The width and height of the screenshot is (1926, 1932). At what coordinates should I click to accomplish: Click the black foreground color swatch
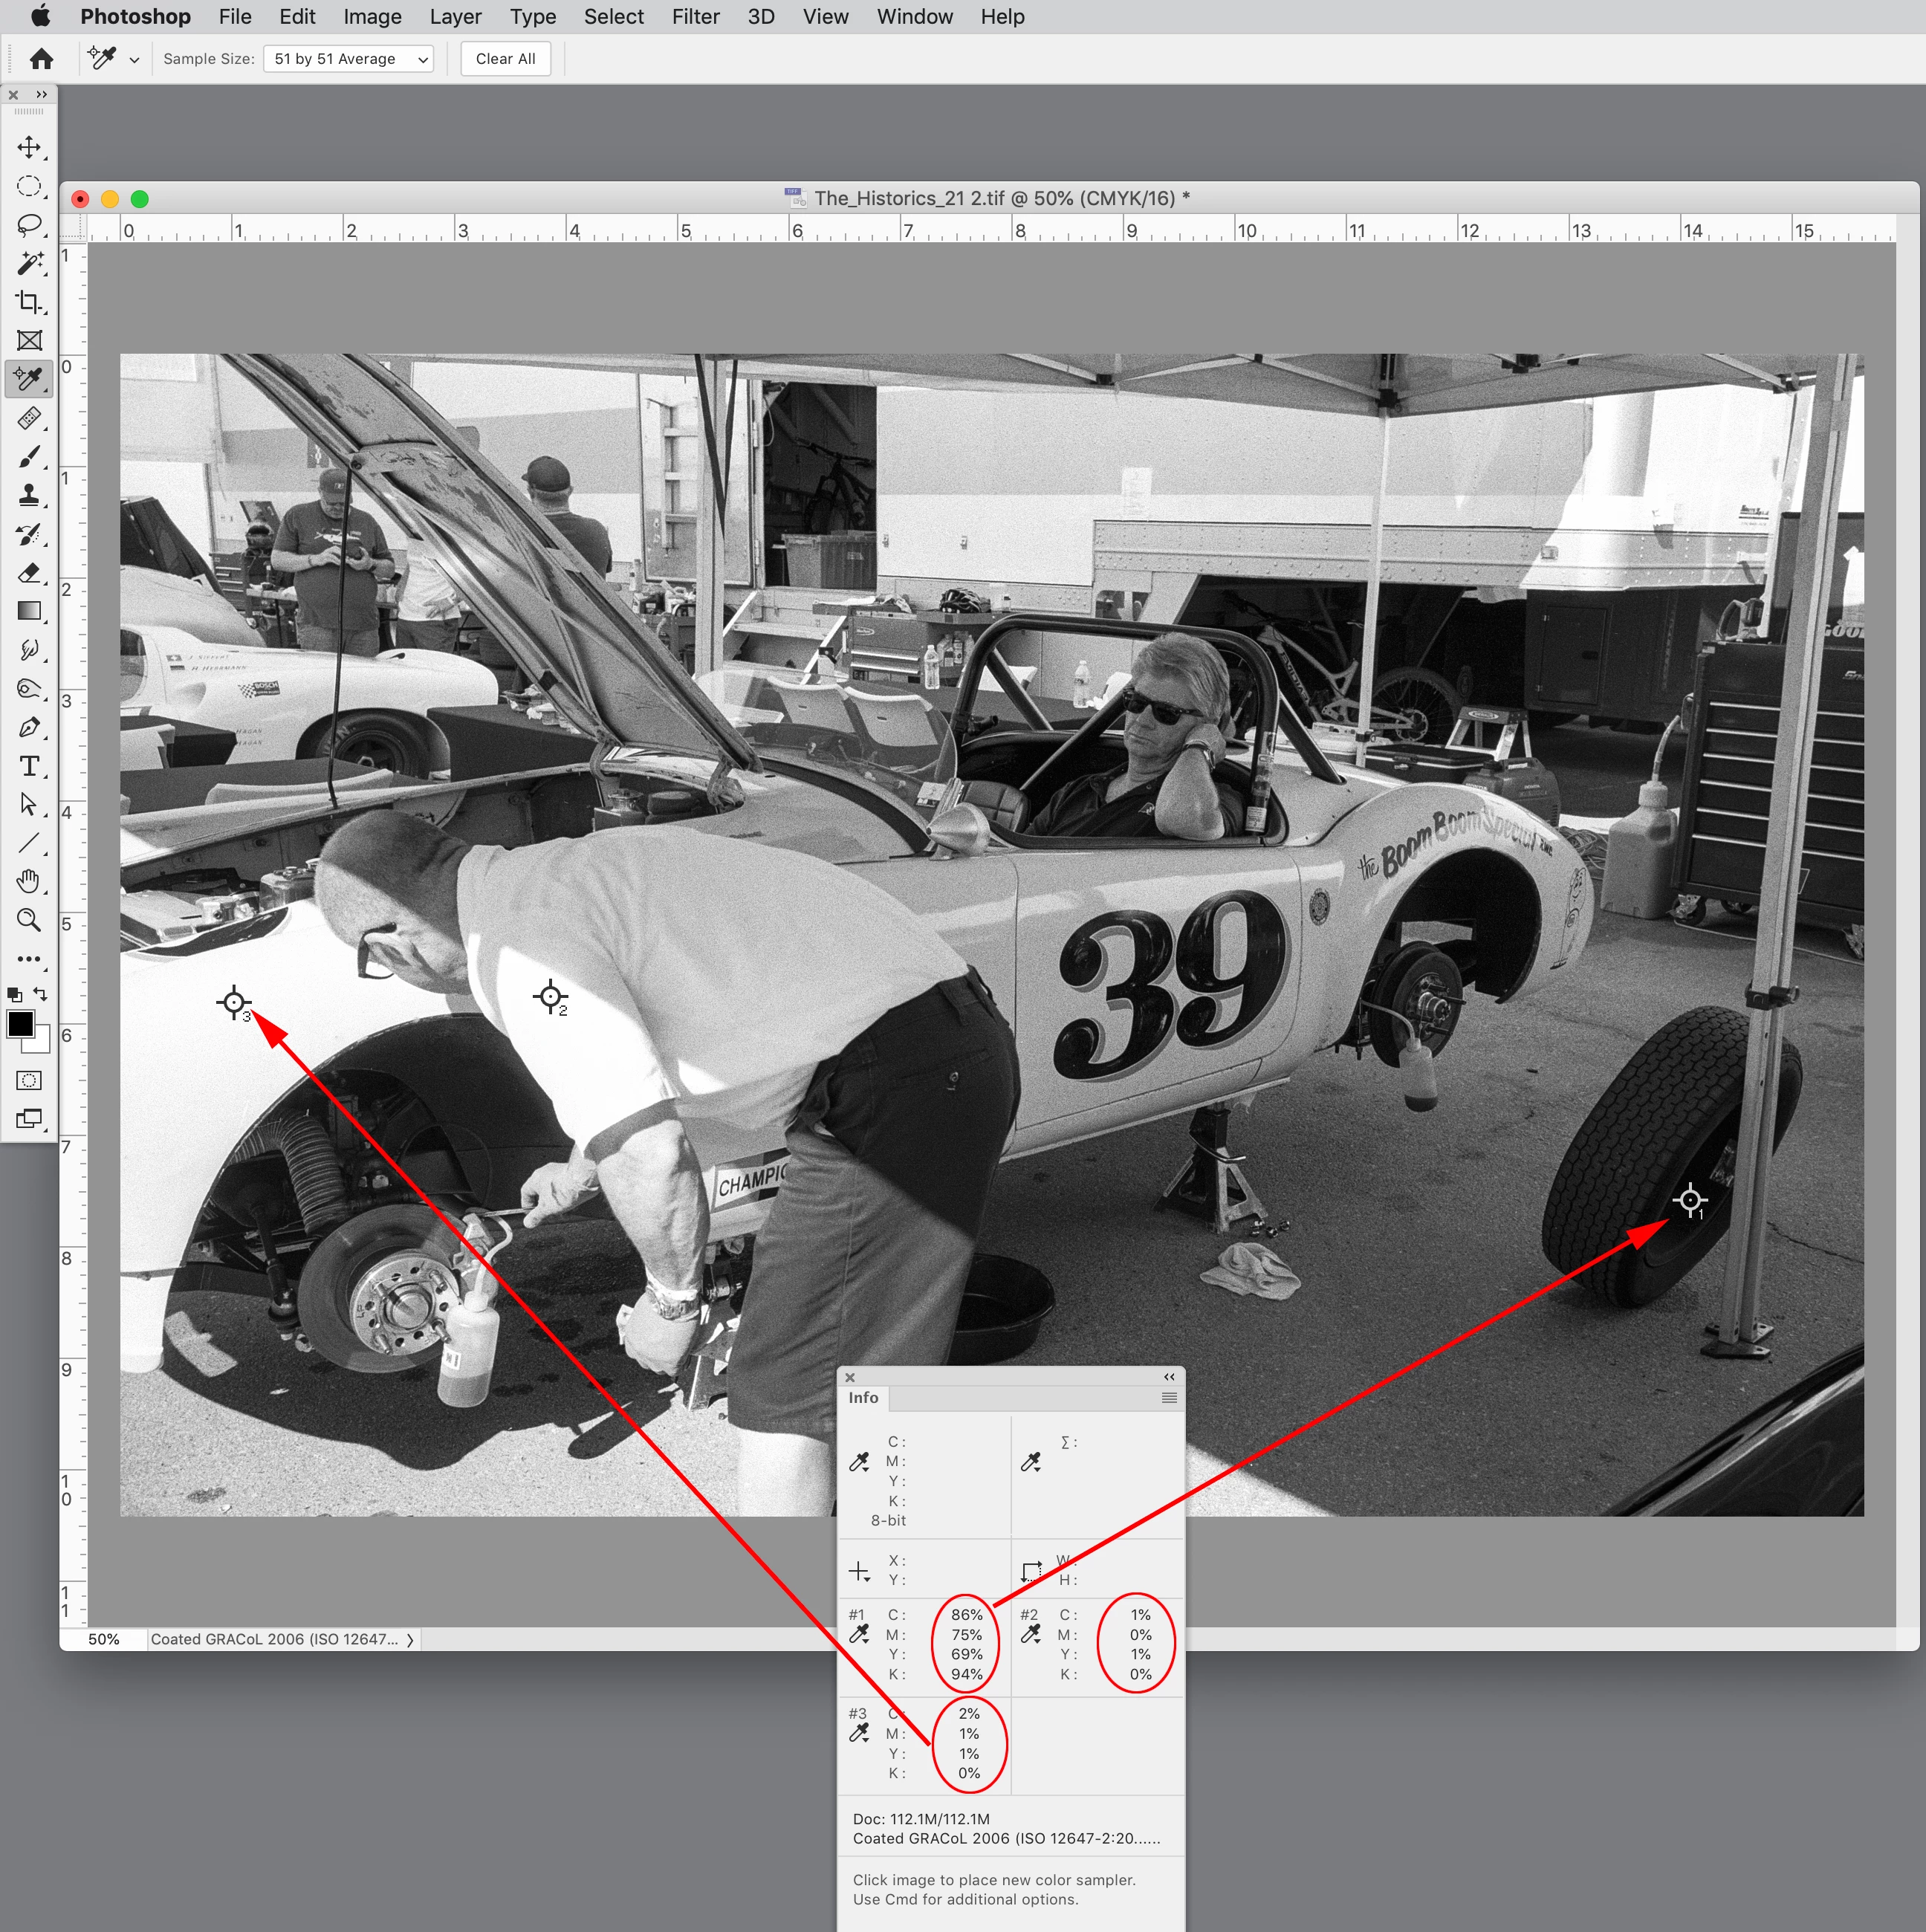(20, 1024)
